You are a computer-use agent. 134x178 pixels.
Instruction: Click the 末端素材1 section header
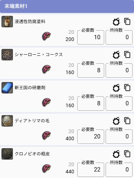[x=67, y=6]
